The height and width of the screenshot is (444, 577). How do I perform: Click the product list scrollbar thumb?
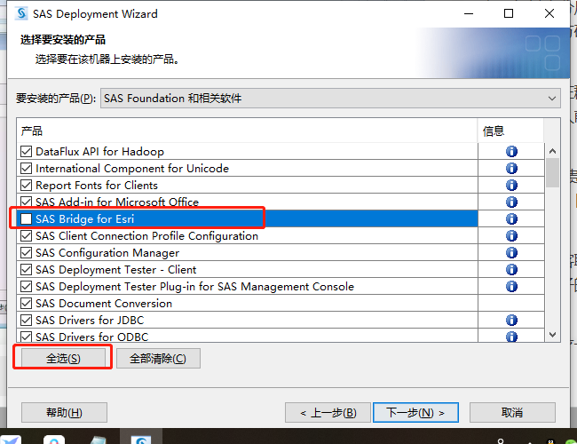[552, 172]
